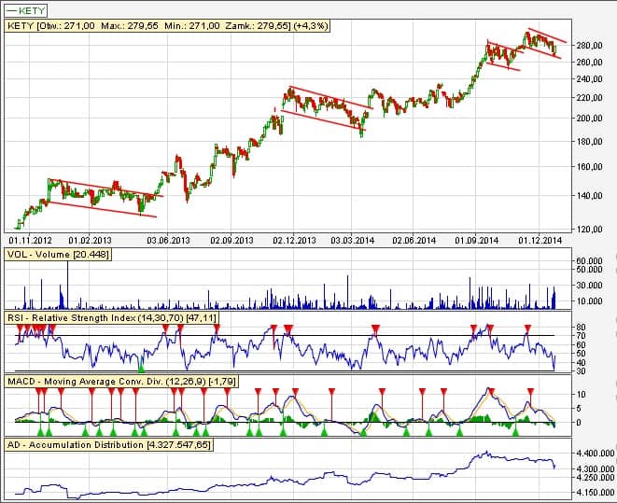Click the green RSI triangle at the 30 level
Image resolution: width=617 pixels, height=503 pixels.
[141, 369]
